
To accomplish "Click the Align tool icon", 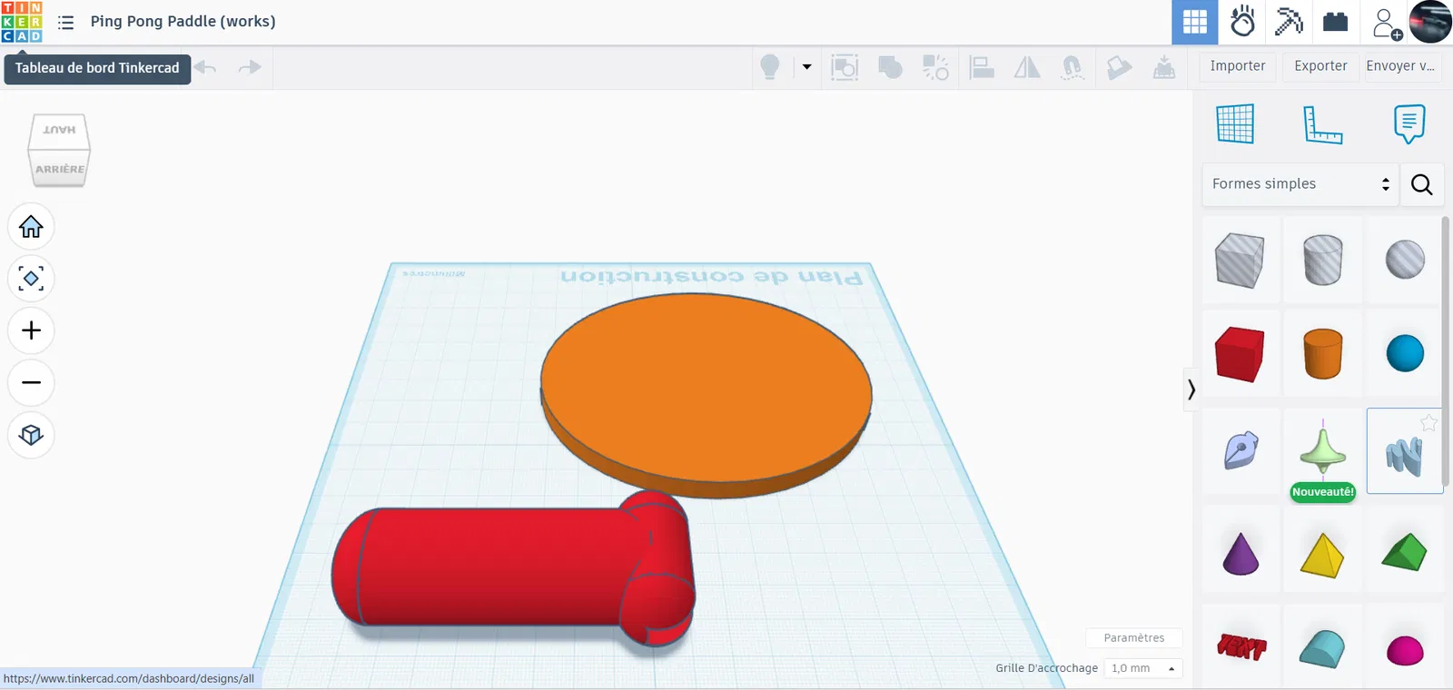I will [x=982, y=67].
